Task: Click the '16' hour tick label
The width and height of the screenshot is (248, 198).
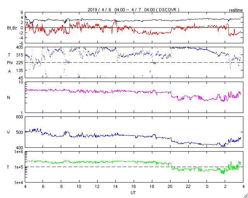Action: pyautogui.click(x=134, y=186)
